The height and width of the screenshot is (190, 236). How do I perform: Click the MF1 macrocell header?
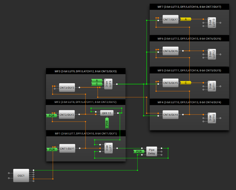click(x=86, y=134)
